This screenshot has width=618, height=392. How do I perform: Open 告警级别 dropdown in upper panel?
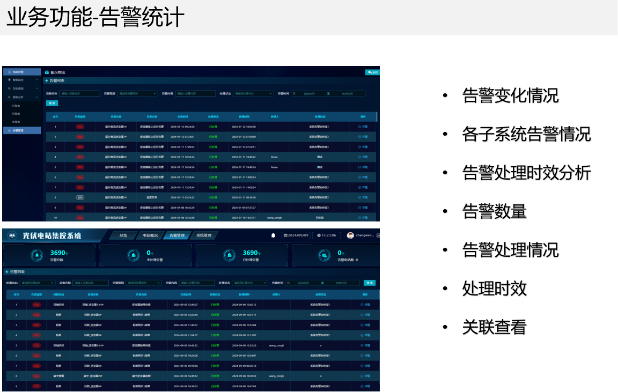click(137, 93)
